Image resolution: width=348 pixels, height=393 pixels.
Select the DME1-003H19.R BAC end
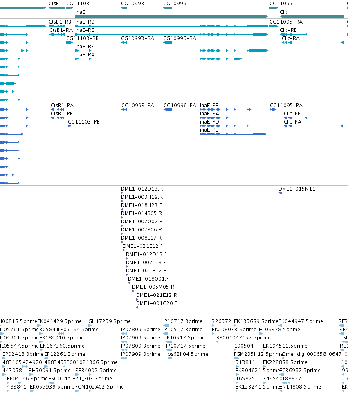tap(122, 201)
